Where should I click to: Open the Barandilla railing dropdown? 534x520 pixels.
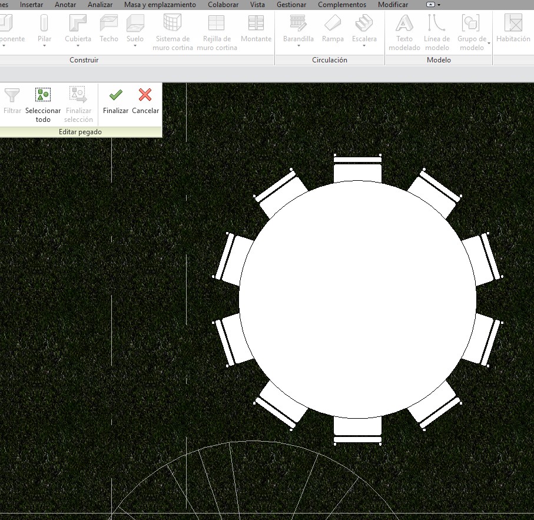(x=298, y=45)
